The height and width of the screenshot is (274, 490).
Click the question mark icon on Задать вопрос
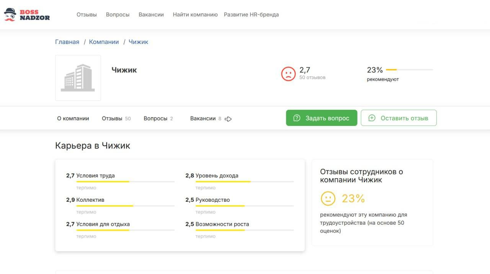297,118
